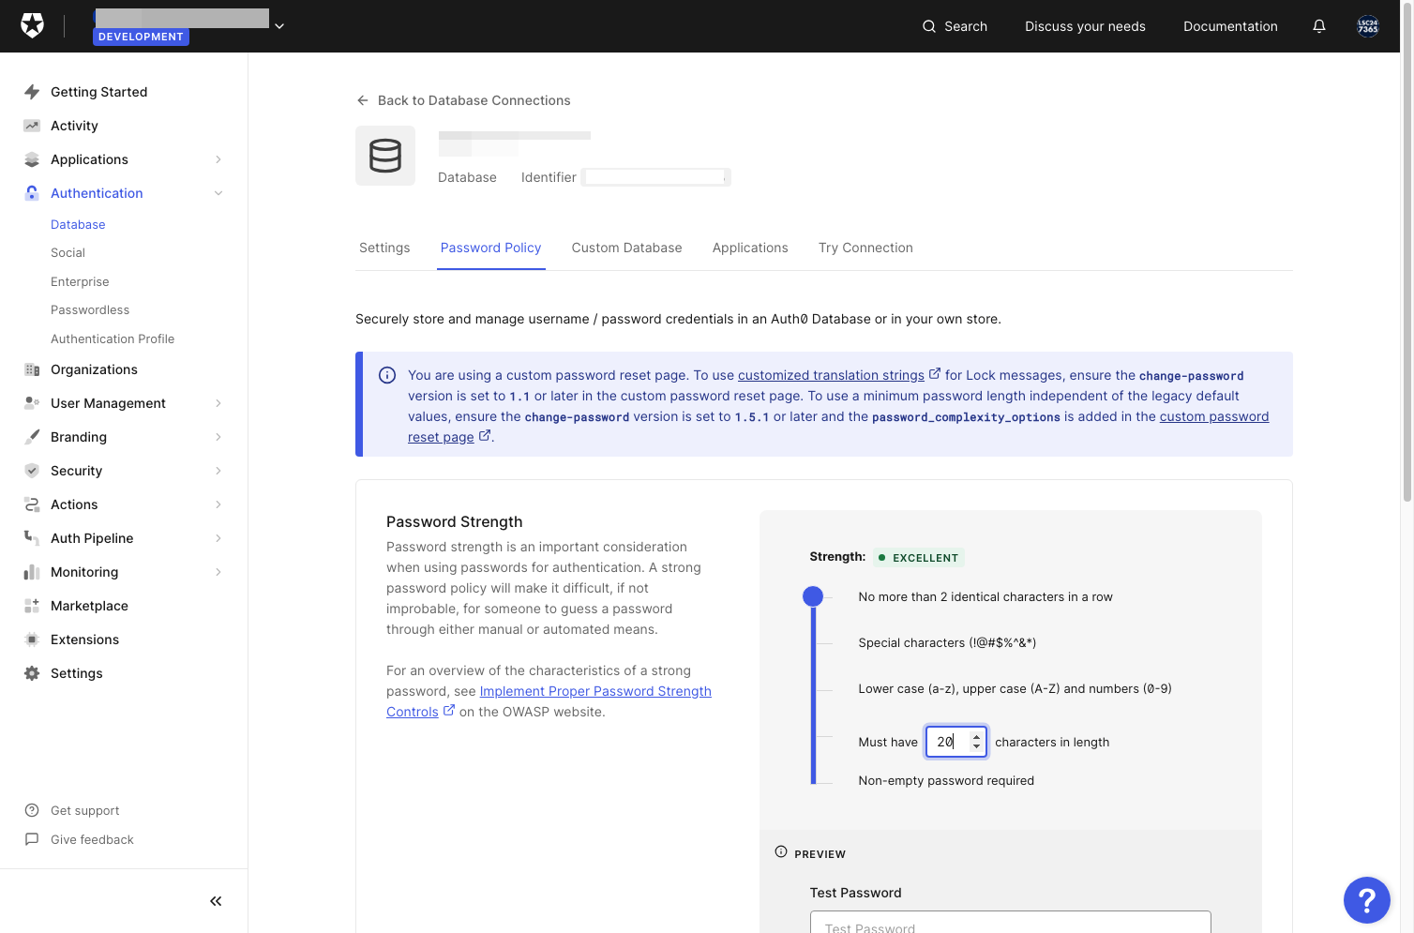The height and width of the screenshot is (933, 1414).
Task: Expand the User Management section
Action: coord(218,403)
